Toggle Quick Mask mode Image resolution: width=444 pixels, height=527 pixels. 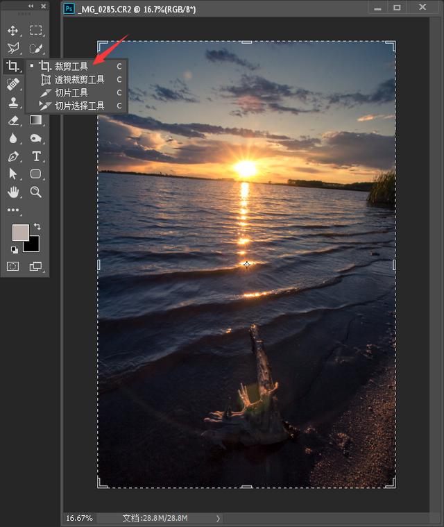point(12,266)
